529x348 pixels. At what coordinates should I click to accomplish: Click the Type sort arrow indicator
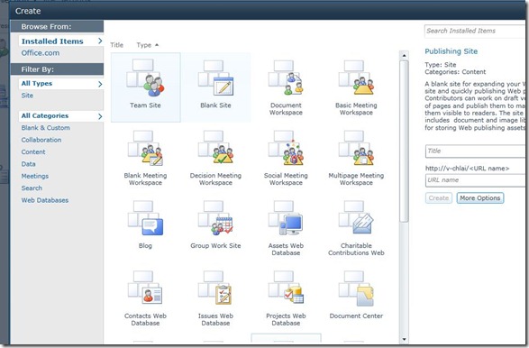(x=157, y=44)
